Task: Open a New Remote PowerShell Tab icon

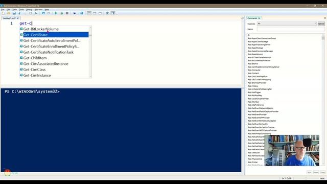Action: point(75,13)
